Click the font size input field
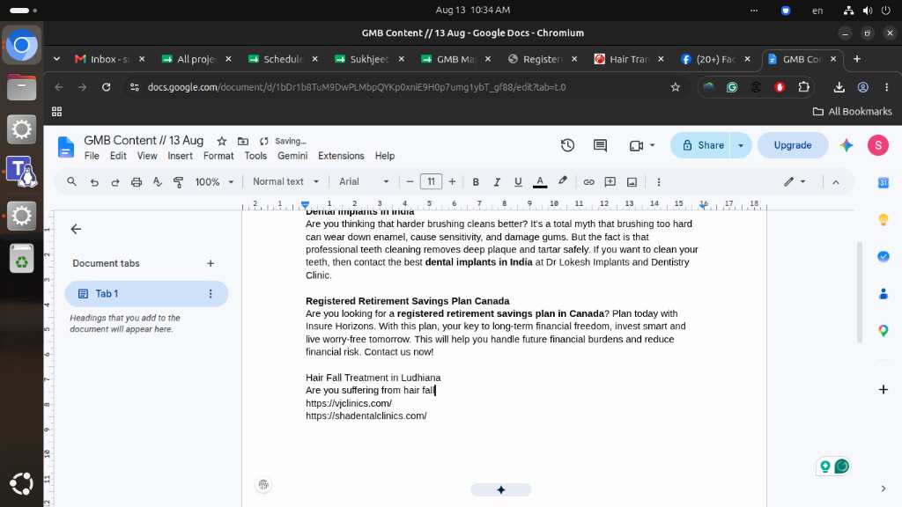902x507 pixels. [x=431, y=181]
